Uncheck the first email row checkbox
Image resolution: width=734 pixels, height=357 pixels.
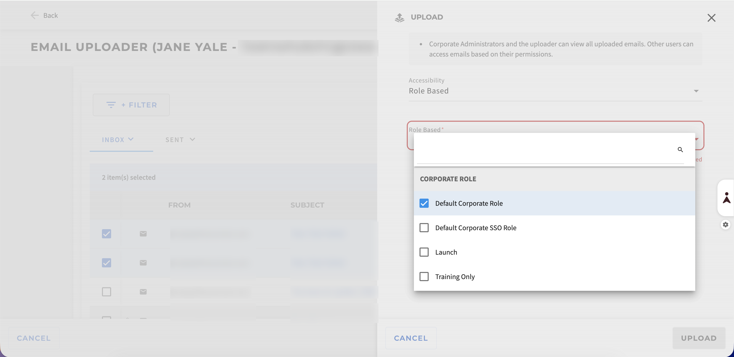coord(106,234)
